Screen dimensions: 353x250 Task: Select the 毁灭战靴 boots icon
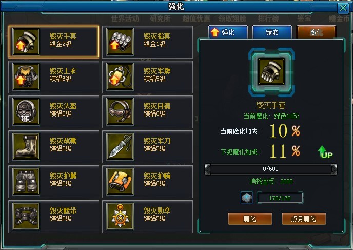pyautogui.click(x=26, y=146)
